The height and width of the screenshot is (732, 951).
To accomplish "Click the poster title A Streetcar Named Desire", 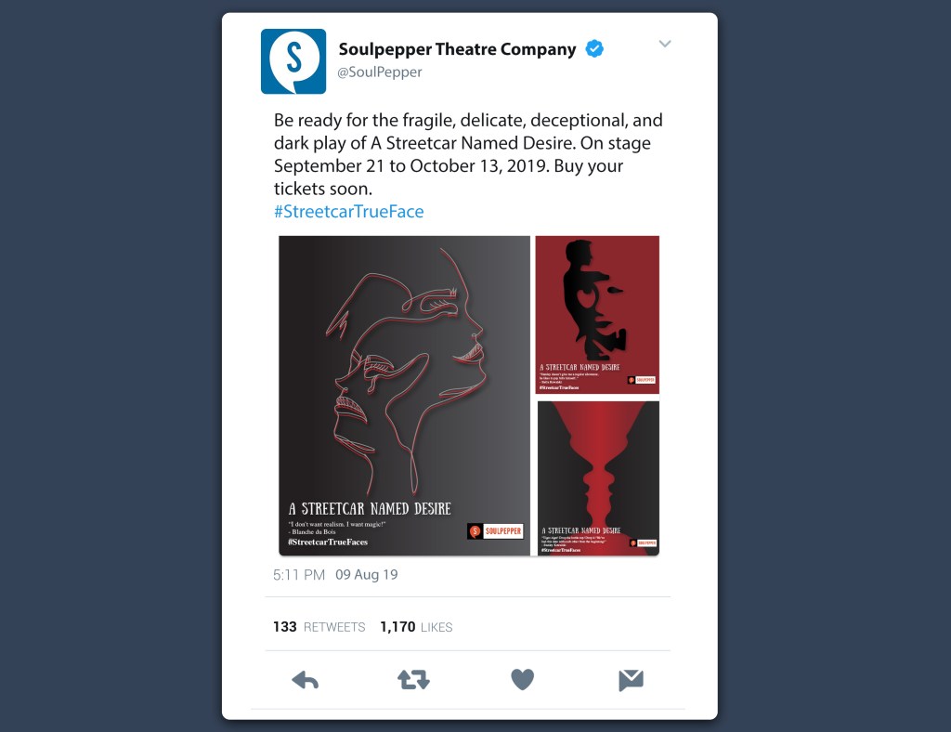I will (370, 508).
